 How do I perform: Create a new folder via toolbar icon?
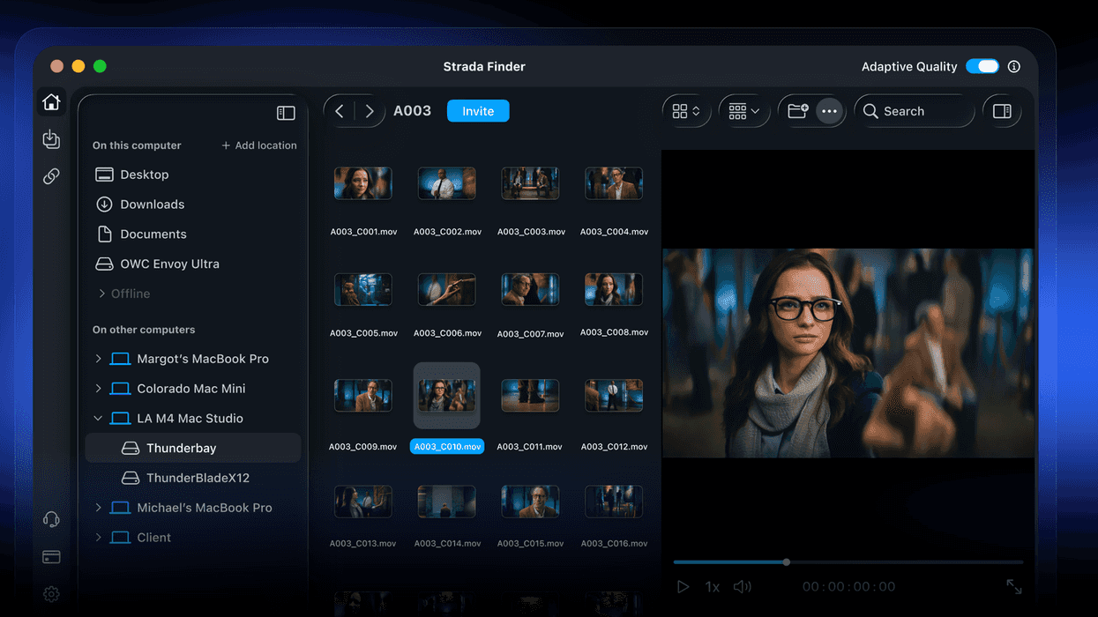click(x=797, y=111)
